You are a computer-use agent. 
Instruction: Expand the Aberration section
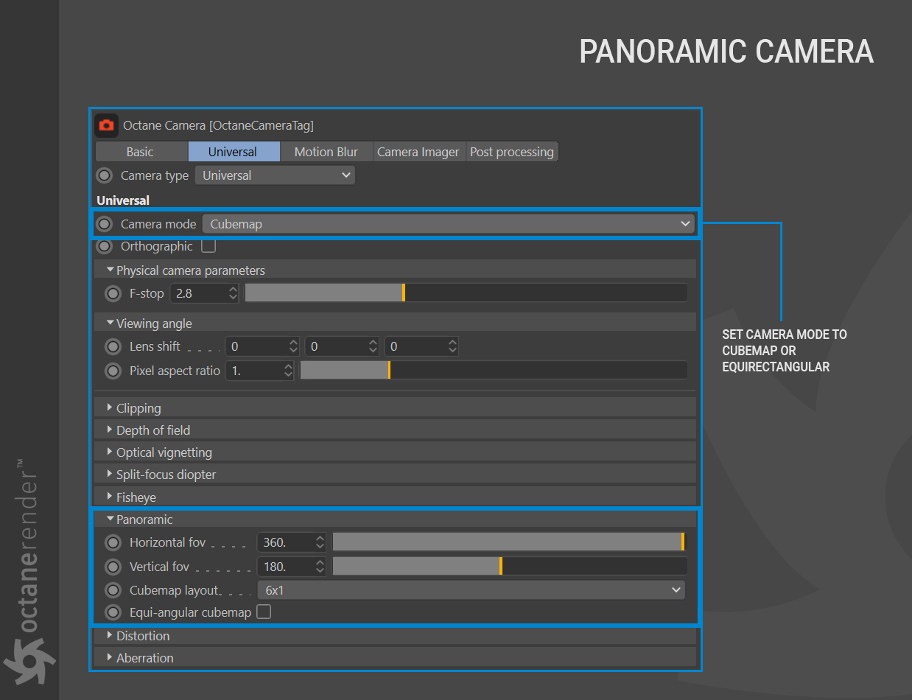coord(396,657)
